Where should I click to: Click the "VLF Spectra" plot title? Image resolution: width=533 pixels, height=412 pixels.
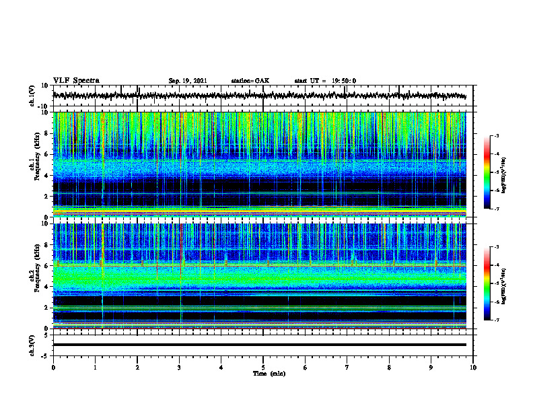click(x=76, y=81)
